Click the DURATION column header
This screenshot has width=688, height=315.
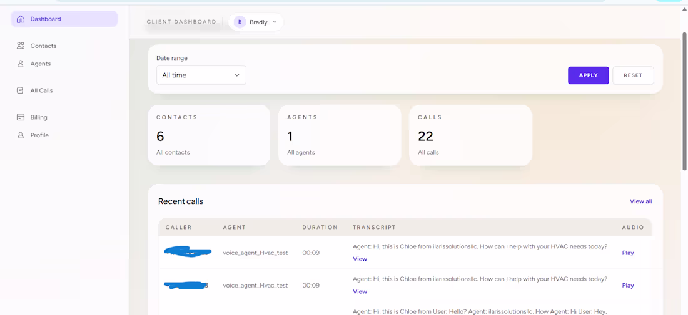(320, 228)
